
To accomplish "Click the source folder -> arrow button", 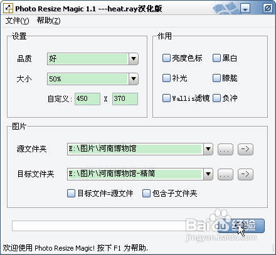I will click(x=245, y=149).
